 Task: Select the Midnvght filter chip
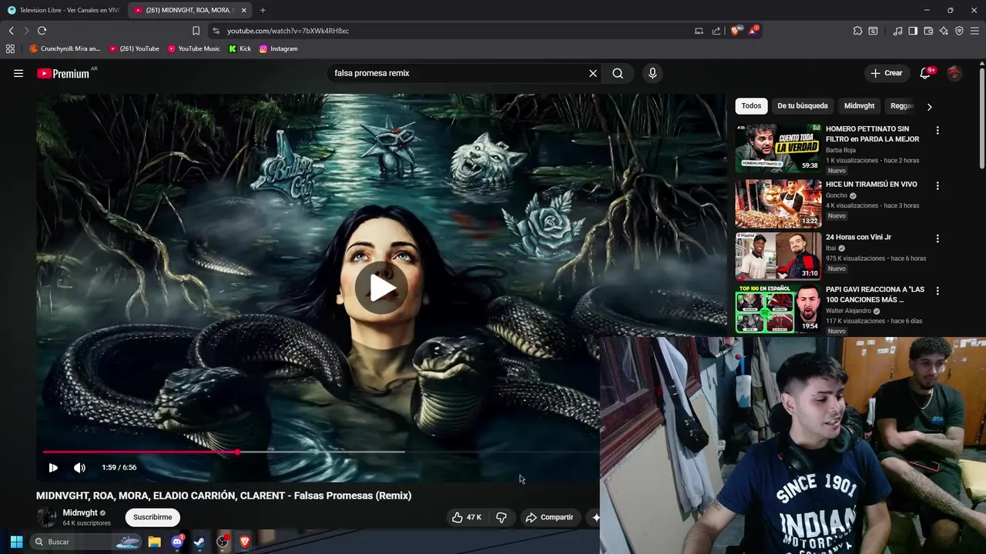[x=859, y=106]
